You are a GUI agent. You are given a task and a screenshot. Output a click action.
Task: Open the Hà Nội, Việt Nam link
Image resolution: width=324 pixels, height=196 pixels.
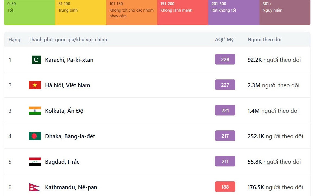(68, 85)
